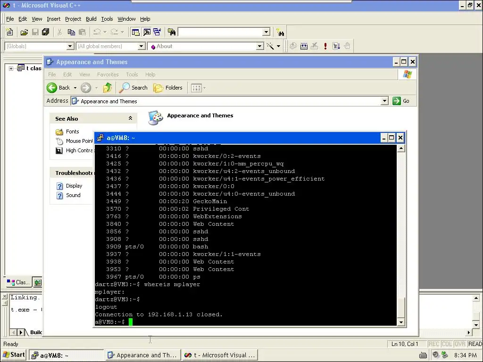This screenshot has height=362, width=483.
Task: Click the WizardBar wand action icon
Action: coord(270,46)
